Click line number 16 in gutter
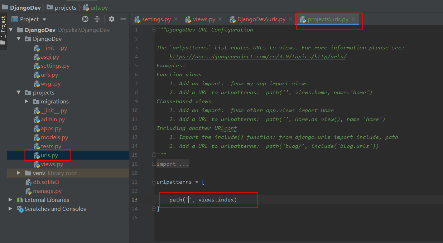This screenshot has width=443, height=243. point(135,164)
